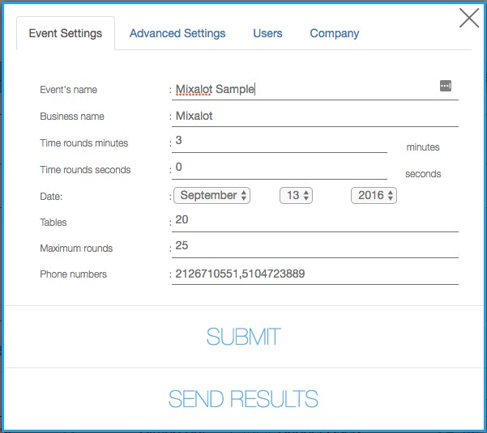Viewport: 487px width, 433px height.
Task: Click the Time rounds seconds input
Action: click(280, 169)
